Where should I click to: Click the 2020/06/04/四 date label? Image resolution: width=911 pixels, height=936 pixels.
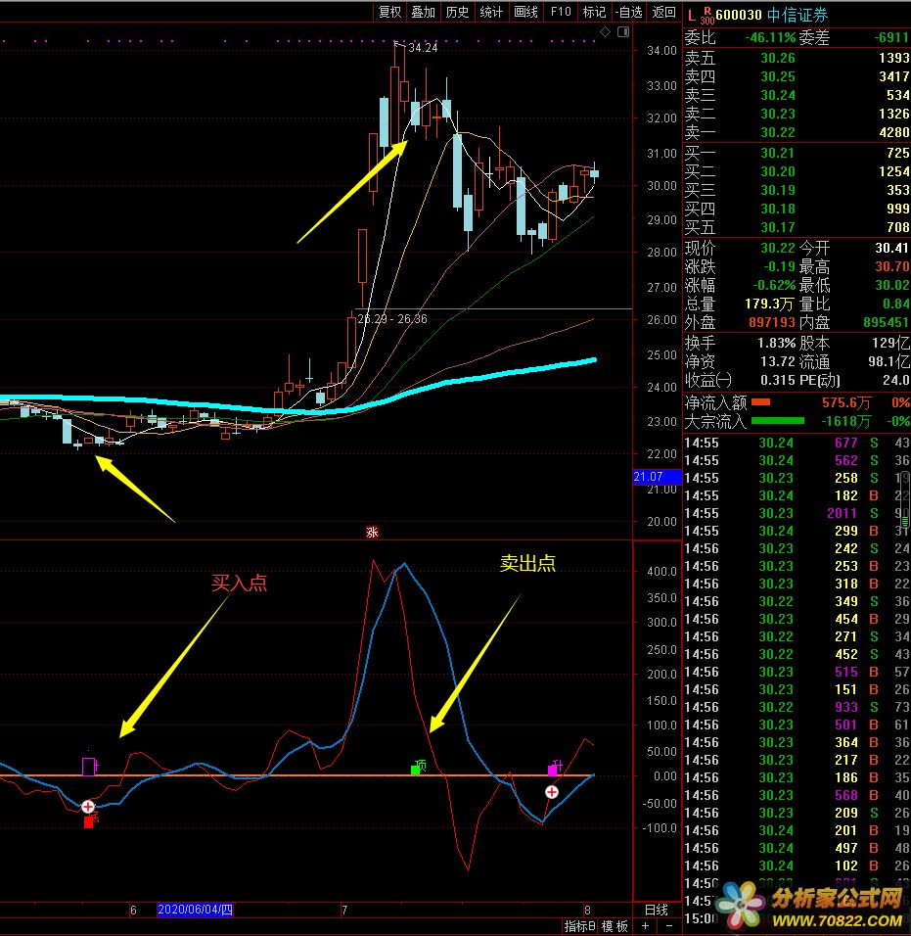tap(195, 910)
